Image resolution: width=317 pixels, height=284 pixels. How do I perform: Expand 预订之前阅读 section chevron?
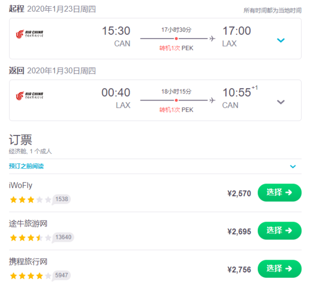293,167
